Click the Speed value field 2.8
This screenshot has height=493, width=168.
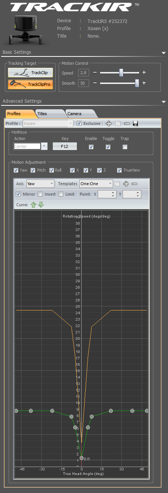[83, 73]
